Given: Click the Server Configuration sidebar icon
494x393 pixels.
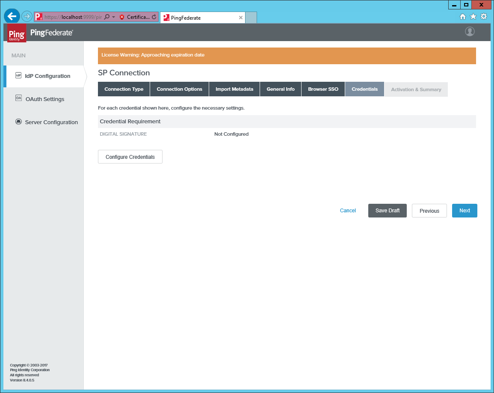Looking at the screenshot, I should [x=18, y=122].
